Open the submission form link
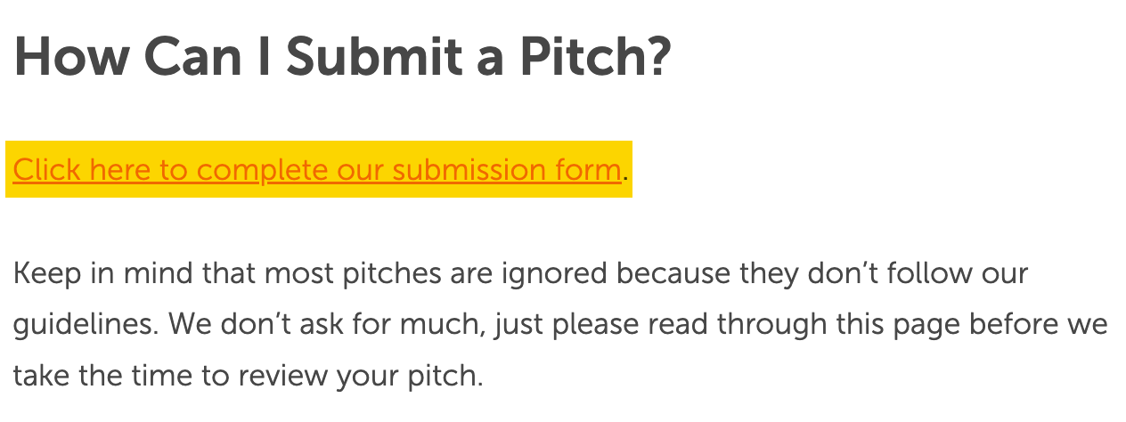Viewport: 1126px width, 422px height. 316,169
